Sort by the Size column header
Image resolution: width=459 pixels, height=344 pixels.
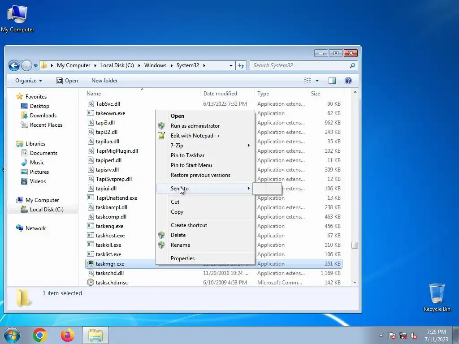point(325,94)
